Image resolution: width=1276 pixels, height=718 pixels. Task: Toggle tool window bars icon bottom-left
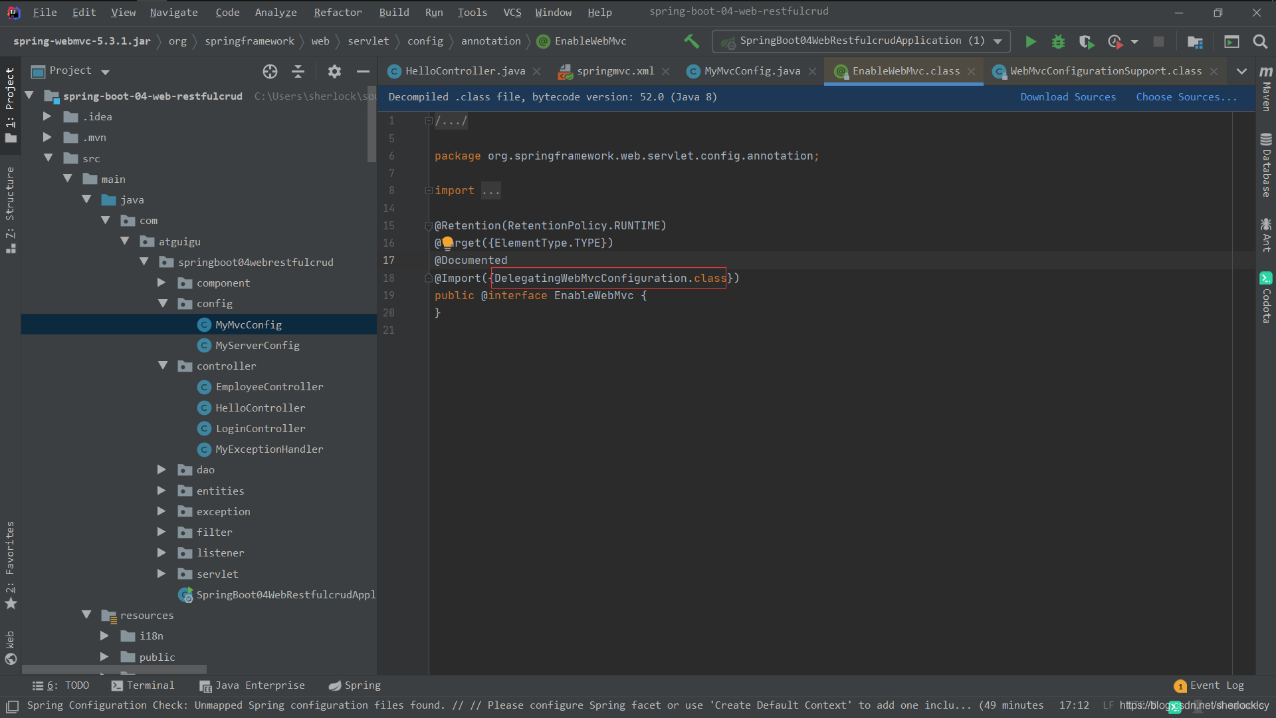[x=12, y=705]
